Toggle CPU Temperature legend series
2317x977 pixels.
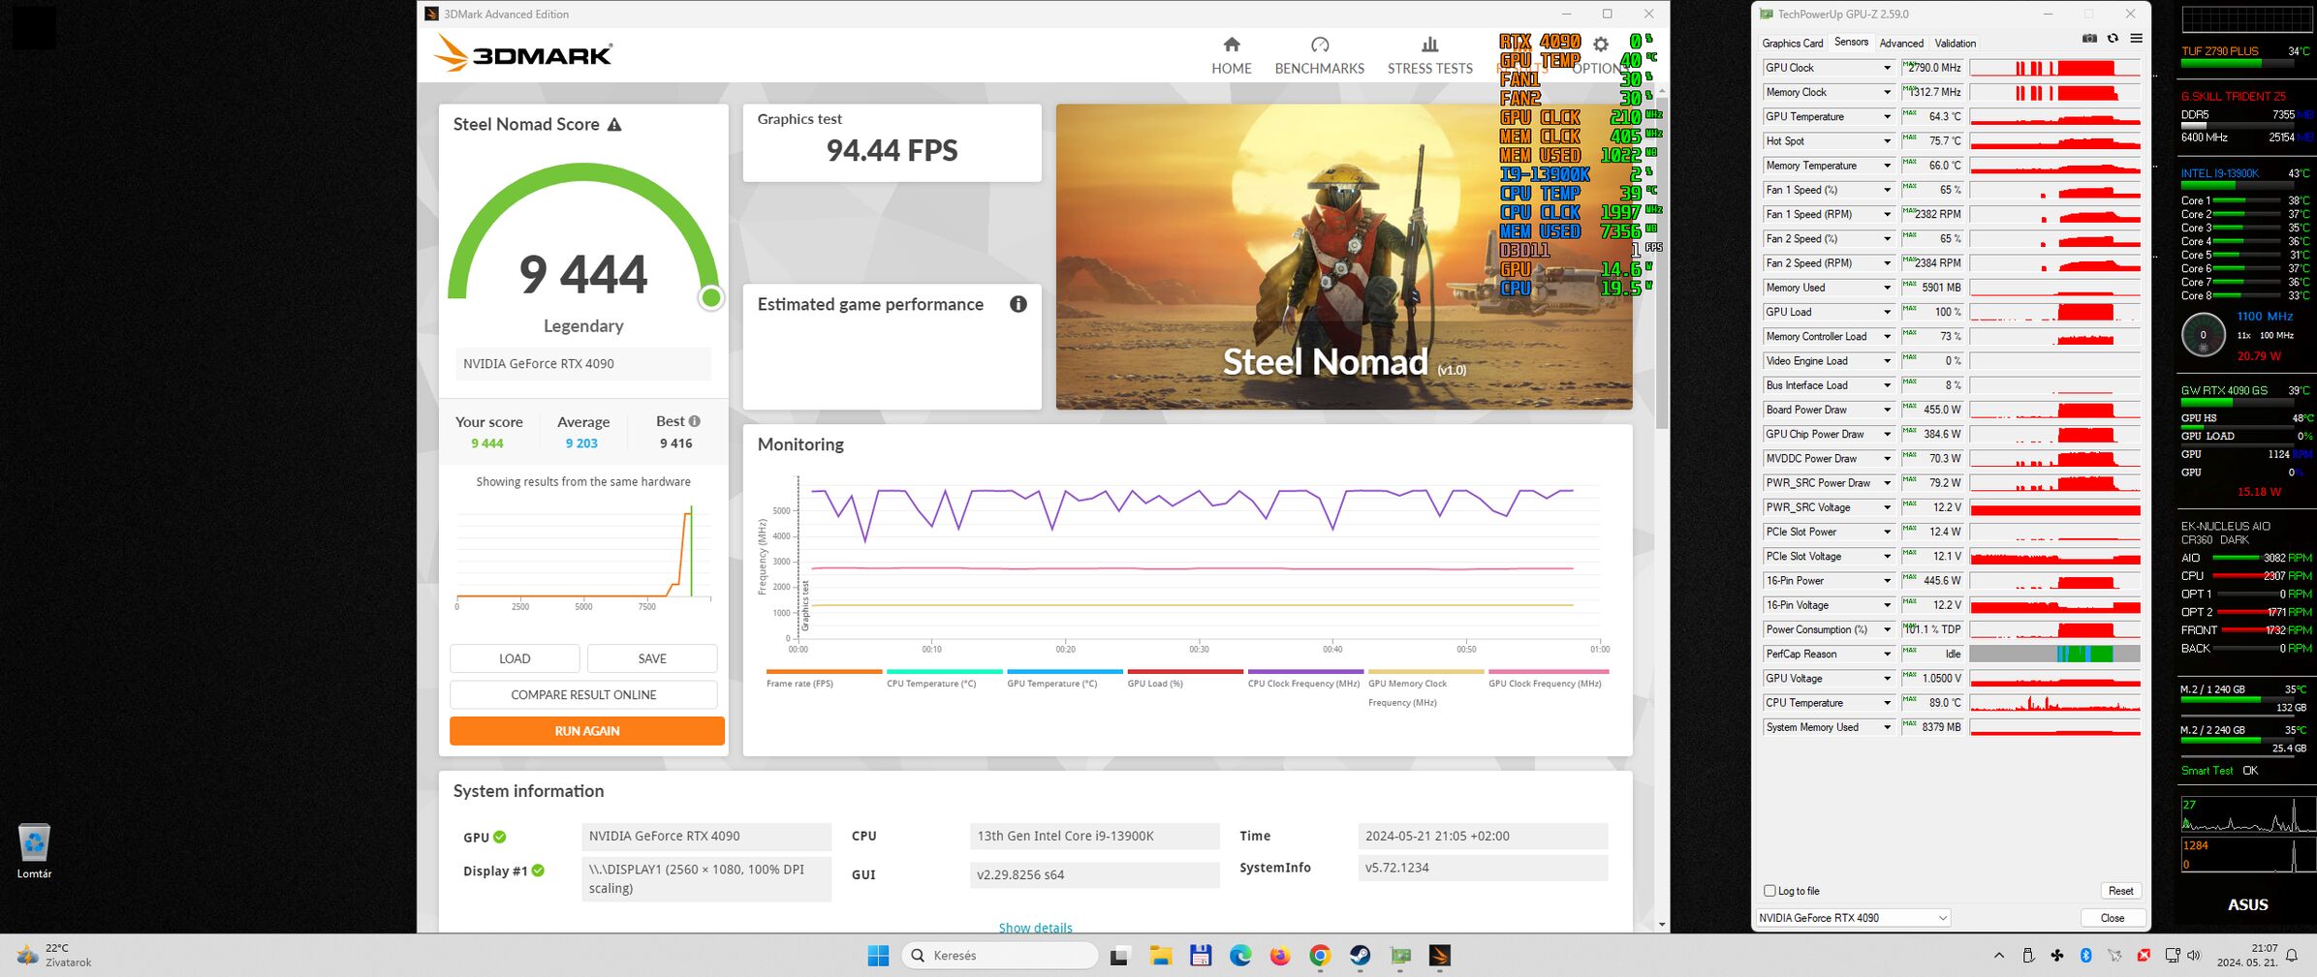(944, 678)
